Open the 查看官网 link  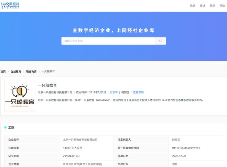138,92
